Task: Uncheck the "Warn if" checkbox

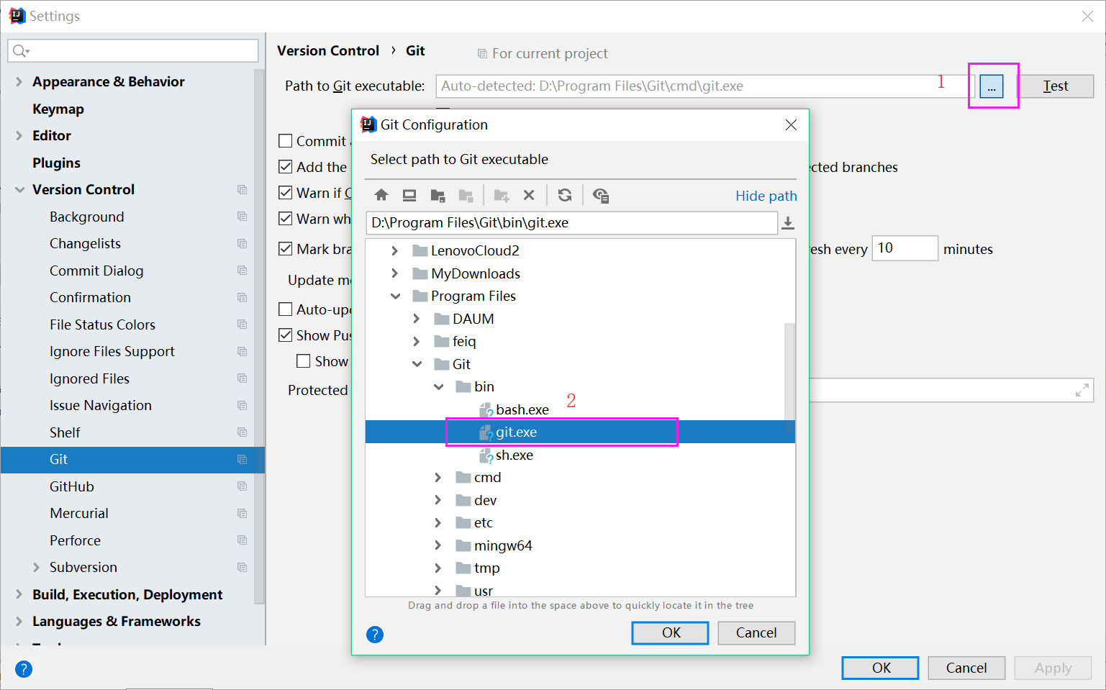Action: point(285,193)
